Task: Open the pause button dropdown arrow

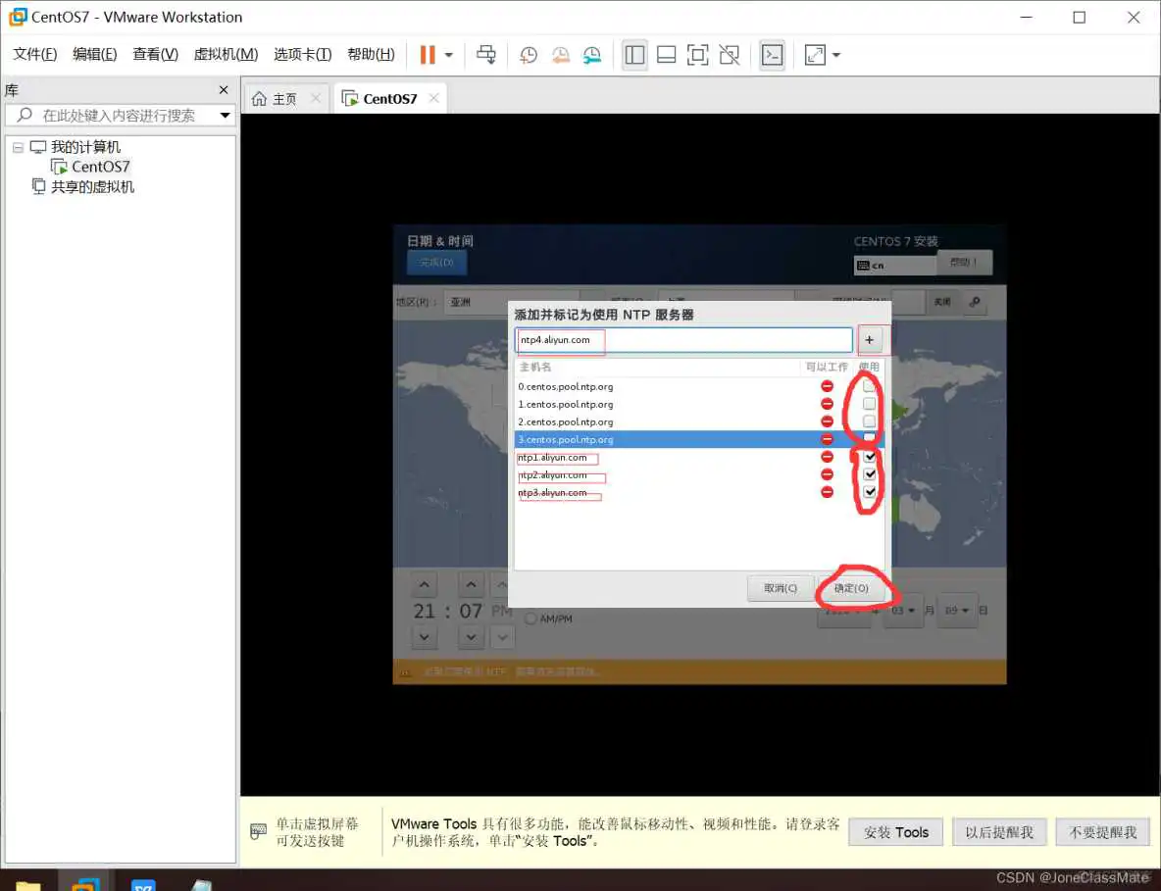Action: coord(447,56)
